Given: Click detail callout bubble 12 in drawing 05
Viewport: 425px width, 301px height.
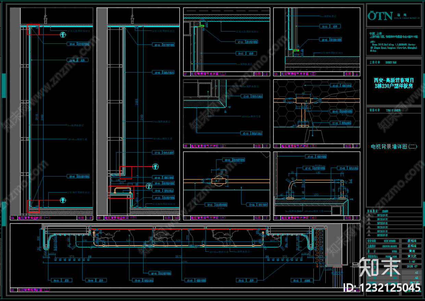Looking at the screenshot, I should (x=149, y=186).
